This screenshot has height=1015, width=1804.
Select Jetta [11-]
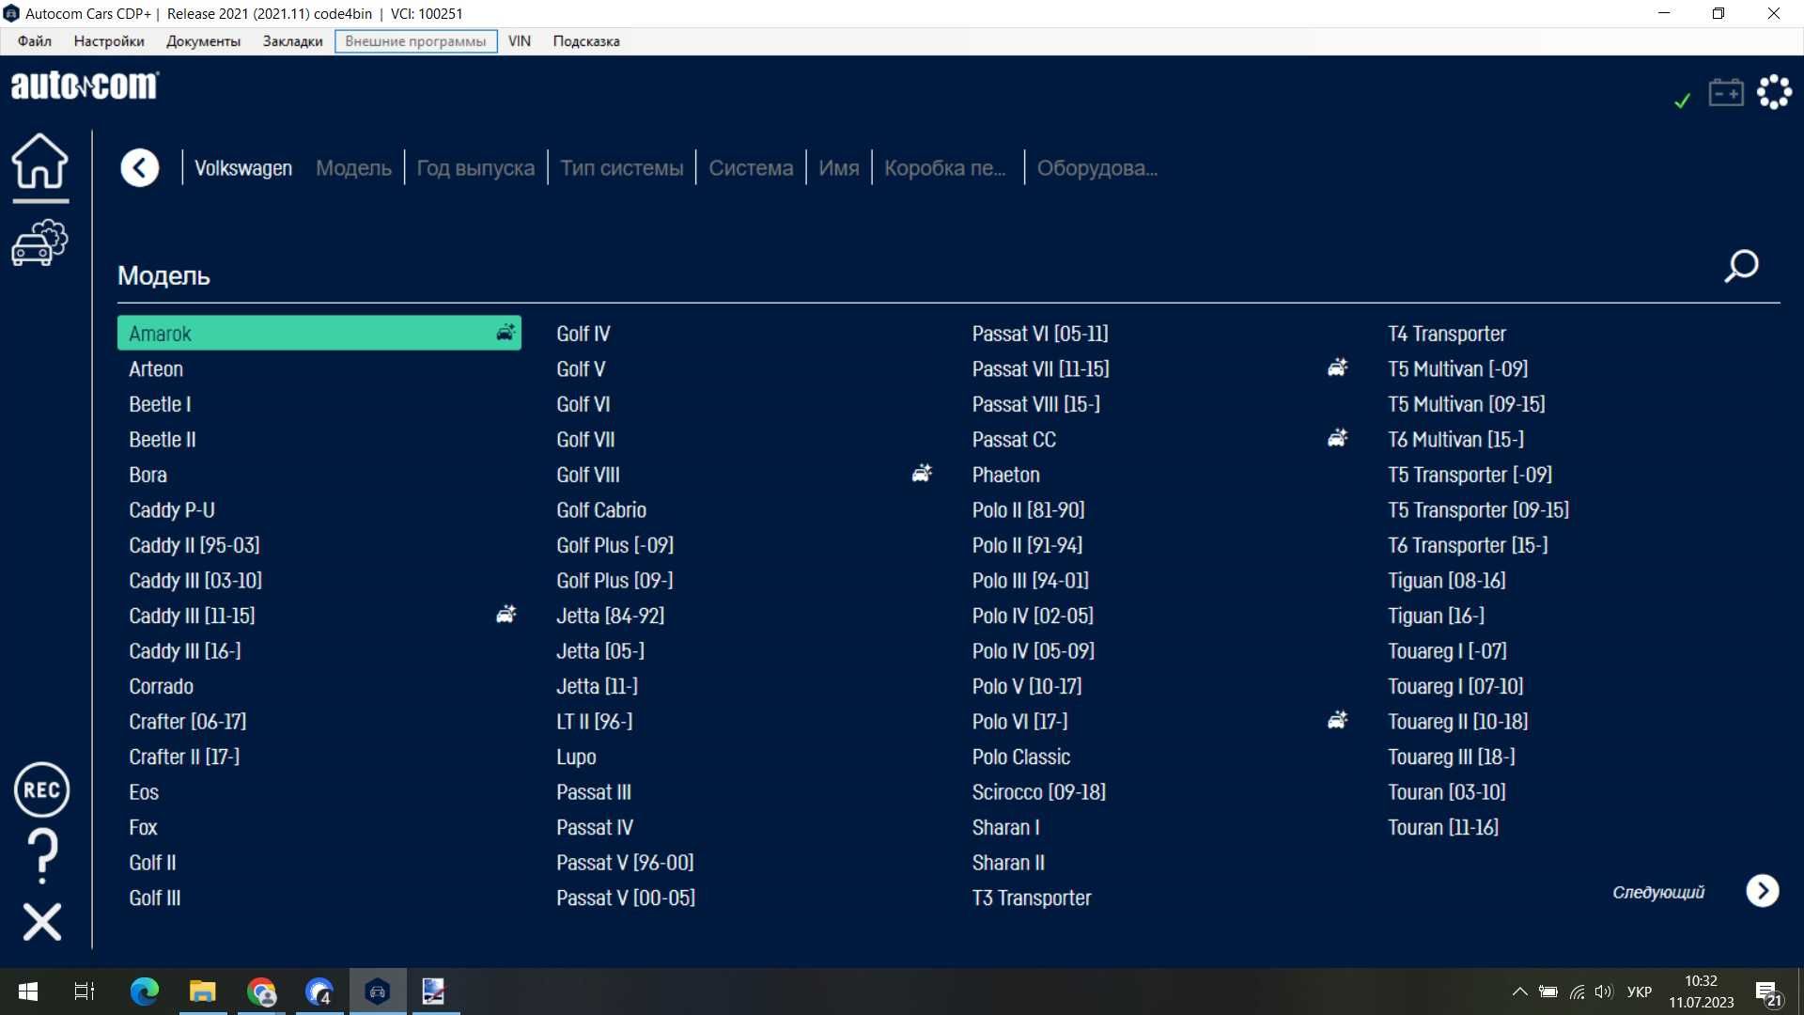pos(597,686)
